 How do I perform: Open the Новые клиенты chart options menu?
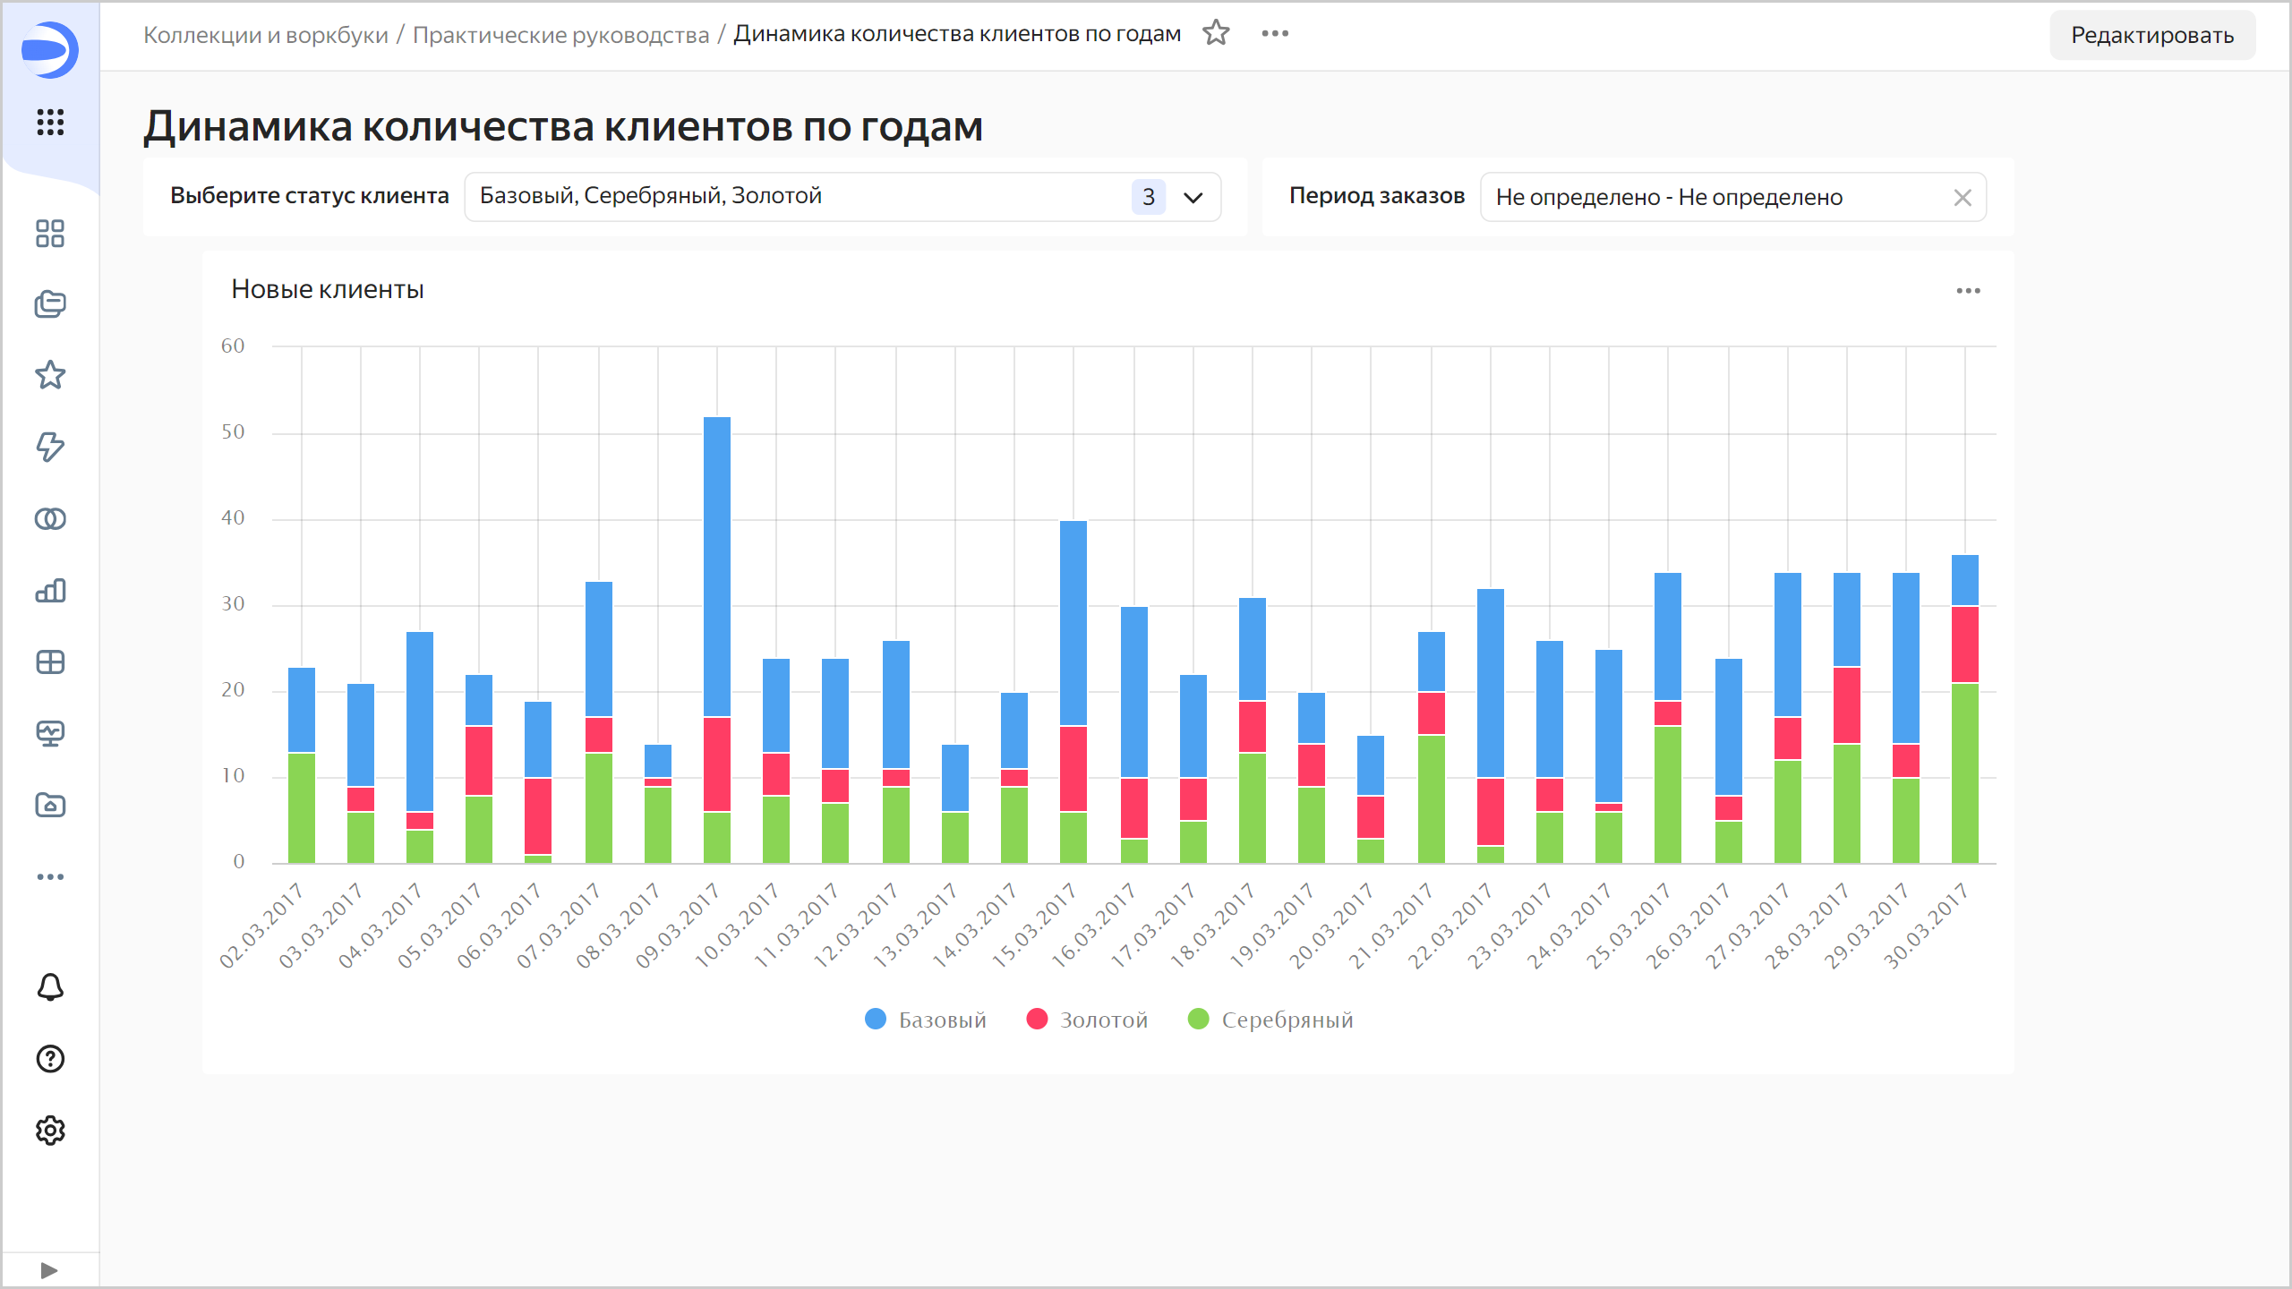1968,291
